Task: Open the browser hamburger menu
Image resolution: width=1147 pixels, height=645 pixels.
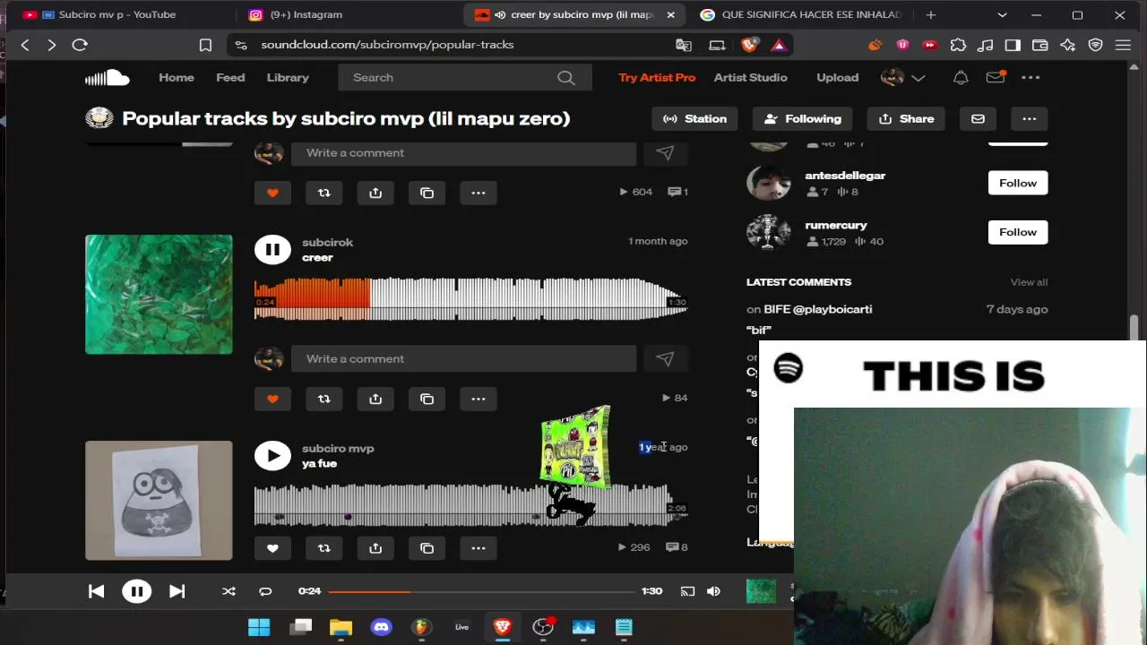Action: [1123, 45]
